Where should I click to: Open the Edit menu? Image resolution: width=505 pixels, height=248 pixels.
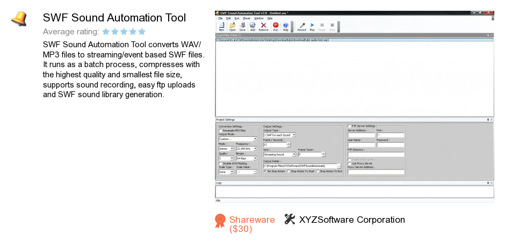click(x=228, y=18)
